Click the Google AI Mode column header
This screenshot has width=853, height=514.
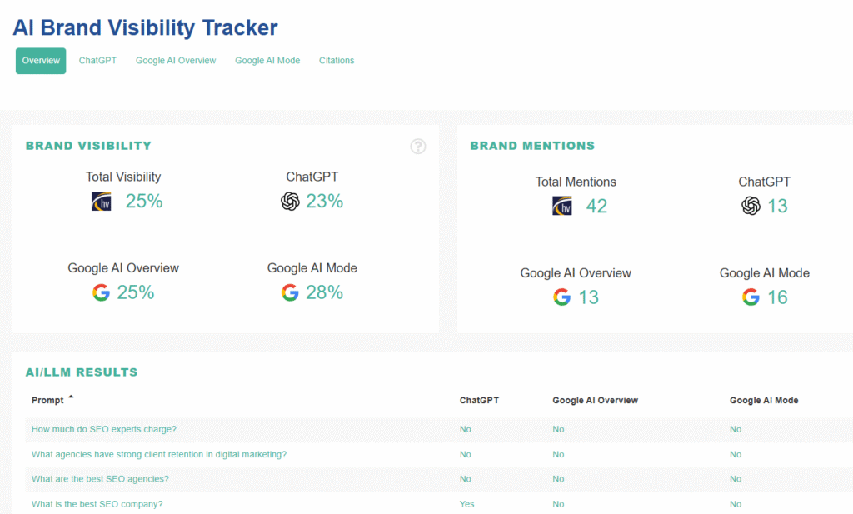click(764, 401)
